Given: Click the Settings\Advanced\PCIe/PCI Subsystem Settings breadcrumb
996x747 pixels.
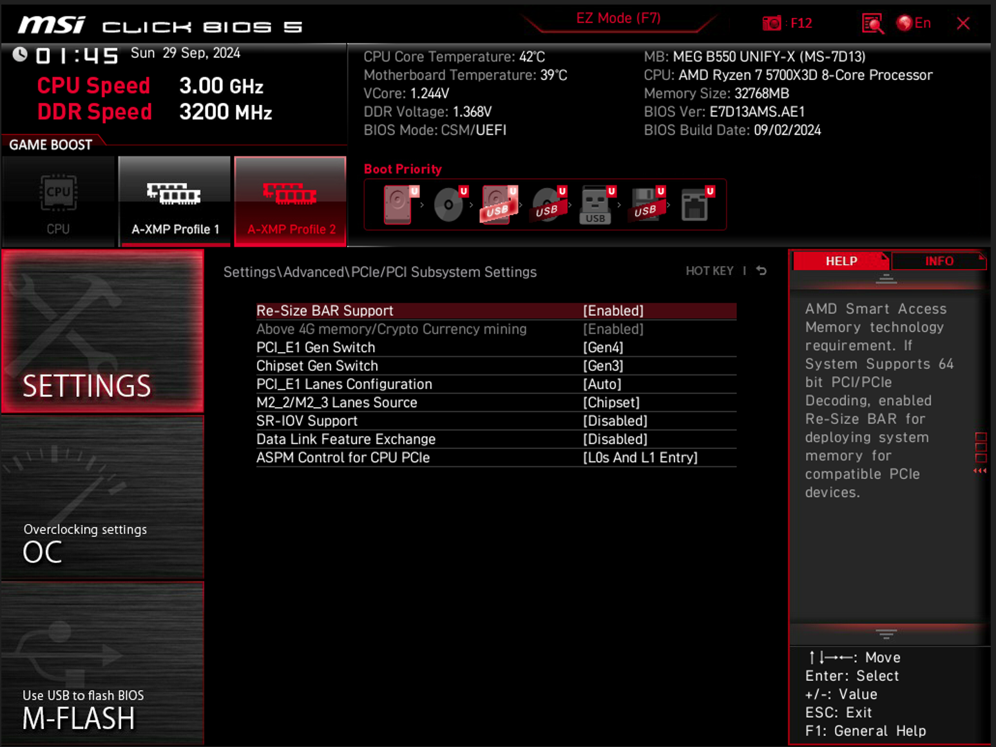Looking at the screenshot, I should (x=380, y=272).
